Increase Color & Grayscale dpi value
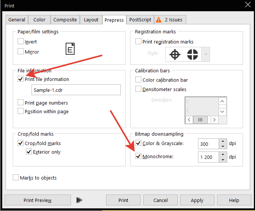The height and width of the screenshot is (211, 255). (x=223, y=141)
